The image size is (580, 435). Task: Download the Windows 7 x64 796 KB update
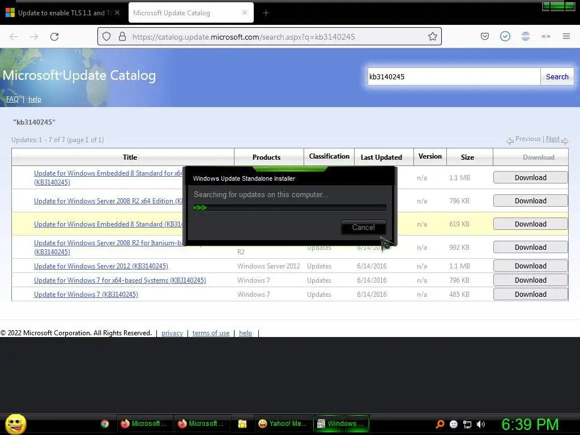[x=530, y=280]
